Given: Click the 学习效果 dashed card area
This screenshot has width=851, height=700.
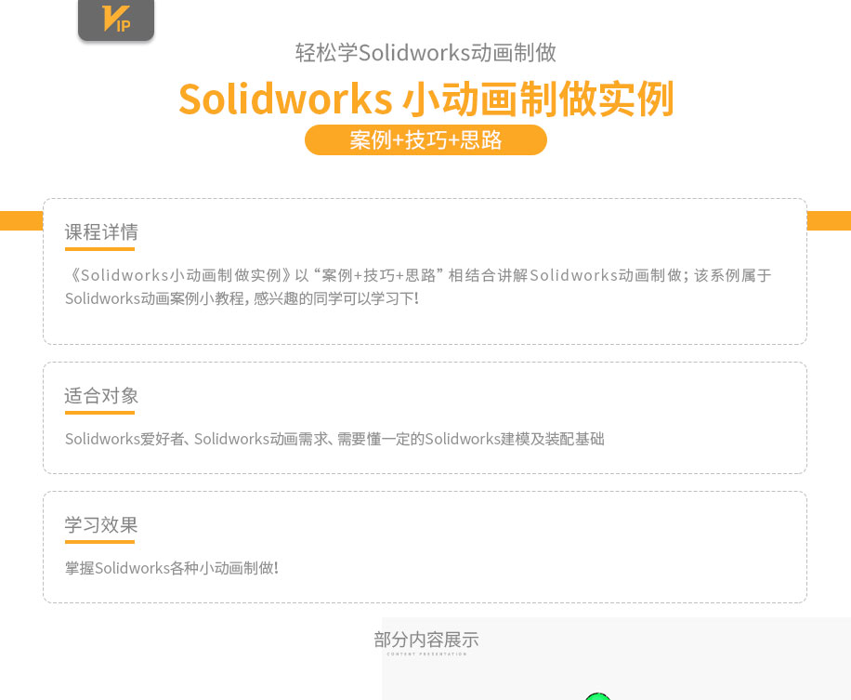Looking at the screenshot, I should click(x=425, y=548).
